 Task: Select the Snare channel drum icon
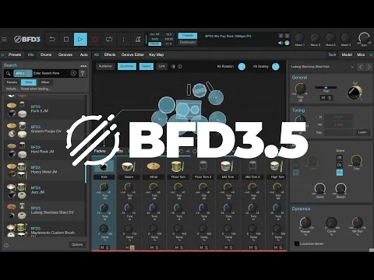(x=129, y=166)
